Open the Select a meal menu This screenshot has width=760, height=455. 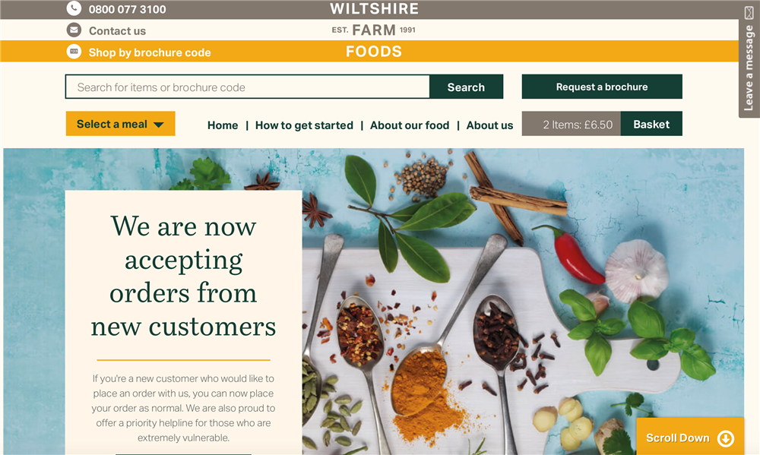pos(120,124)
